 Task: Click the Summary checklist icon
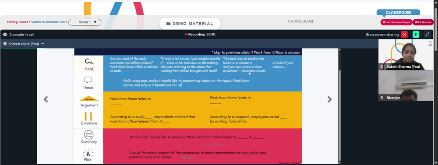click(88, 134)
